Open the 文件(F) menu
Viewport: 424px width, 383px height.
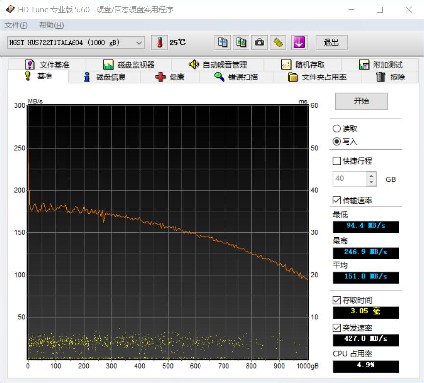(16, 25)
